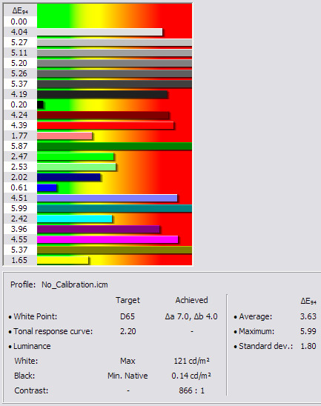Viewport: 321px width, 406px height.
Task: Select the light green bar for 2.53
Action: pos(76,167)
